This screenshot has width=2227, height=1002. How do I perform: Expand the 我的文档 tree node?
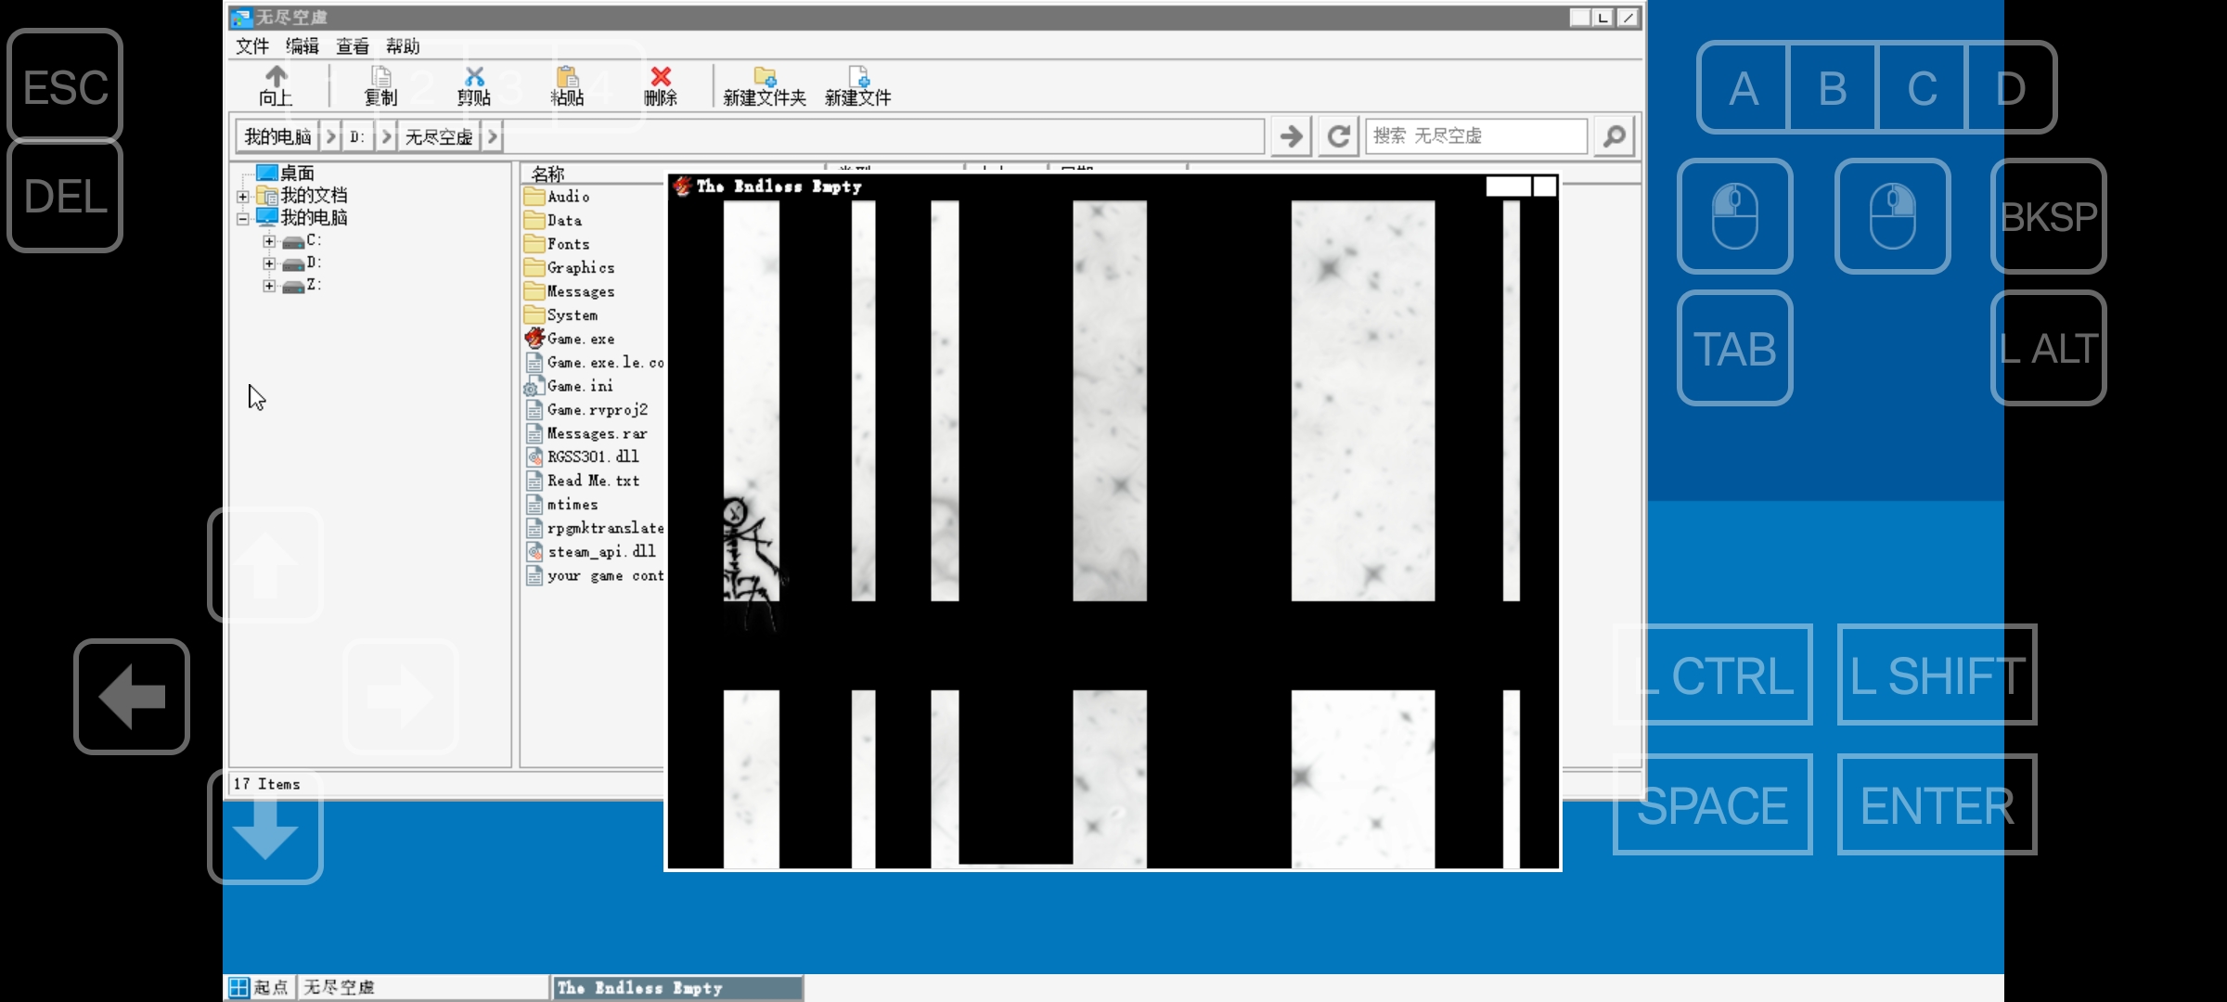(x=243, y=196)
